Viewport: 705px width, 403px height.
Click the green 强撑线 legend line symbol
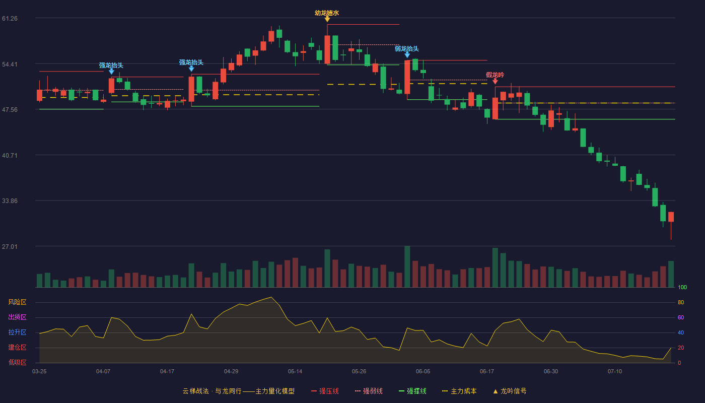(401, 391)
